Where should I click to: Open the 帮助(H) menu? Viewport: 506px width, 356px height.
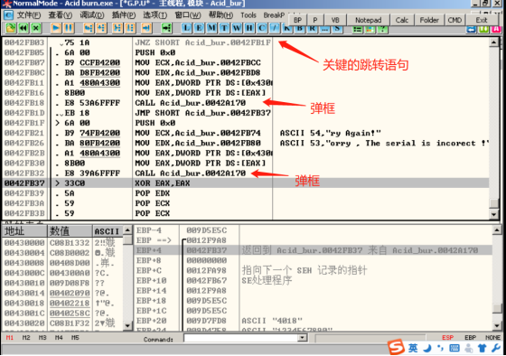click(x=221, y=15)
